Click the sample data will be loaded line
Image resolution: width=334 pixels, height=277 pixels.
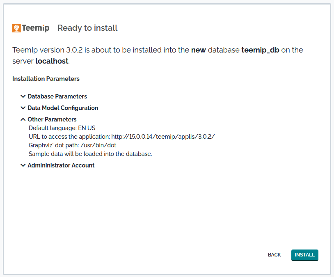(90, 154)
